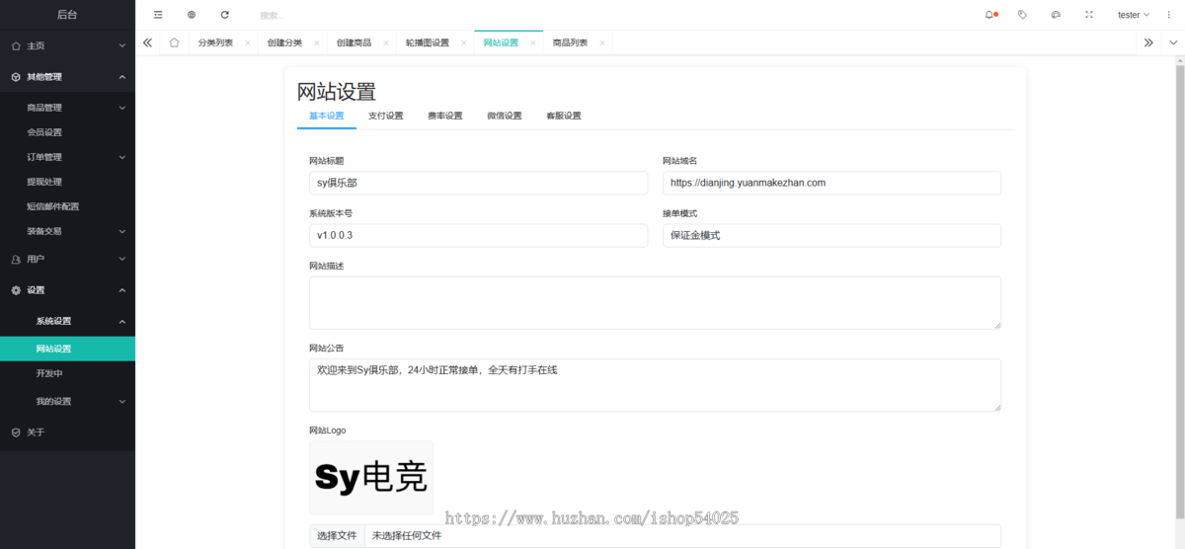Screen dimensions: 1185x549
Task: Click the 接单模式 field showing 保证金模式
Action: [831, 235]
